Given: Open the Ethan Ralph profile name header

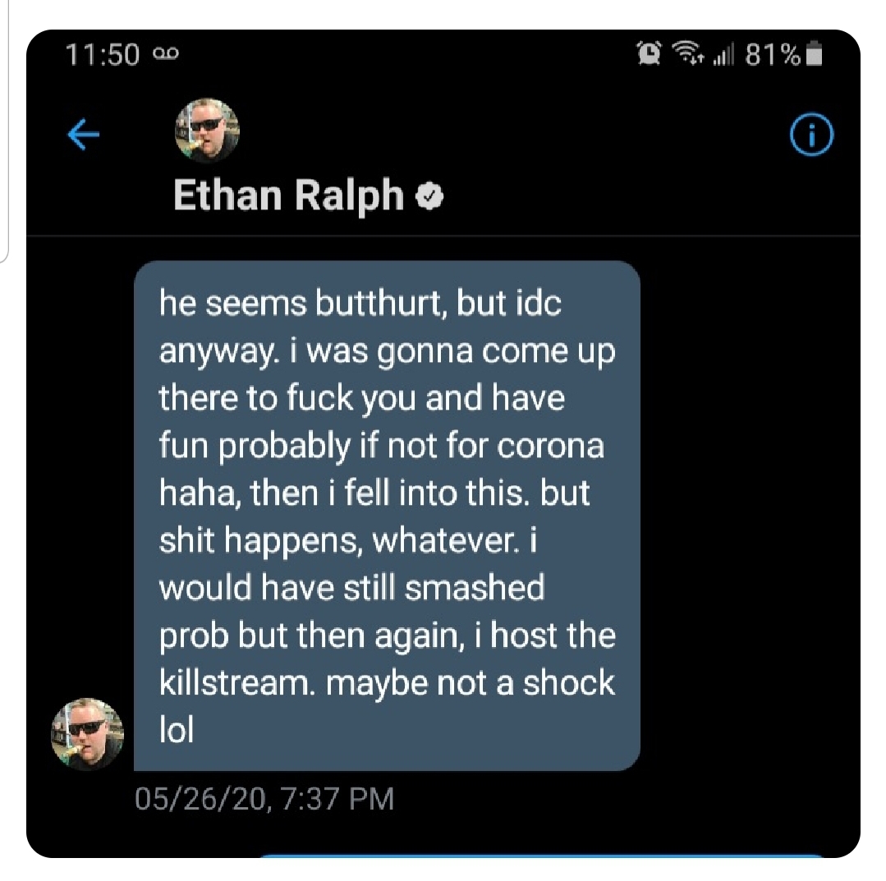Looking at the screenshot, I should [288, 195].
